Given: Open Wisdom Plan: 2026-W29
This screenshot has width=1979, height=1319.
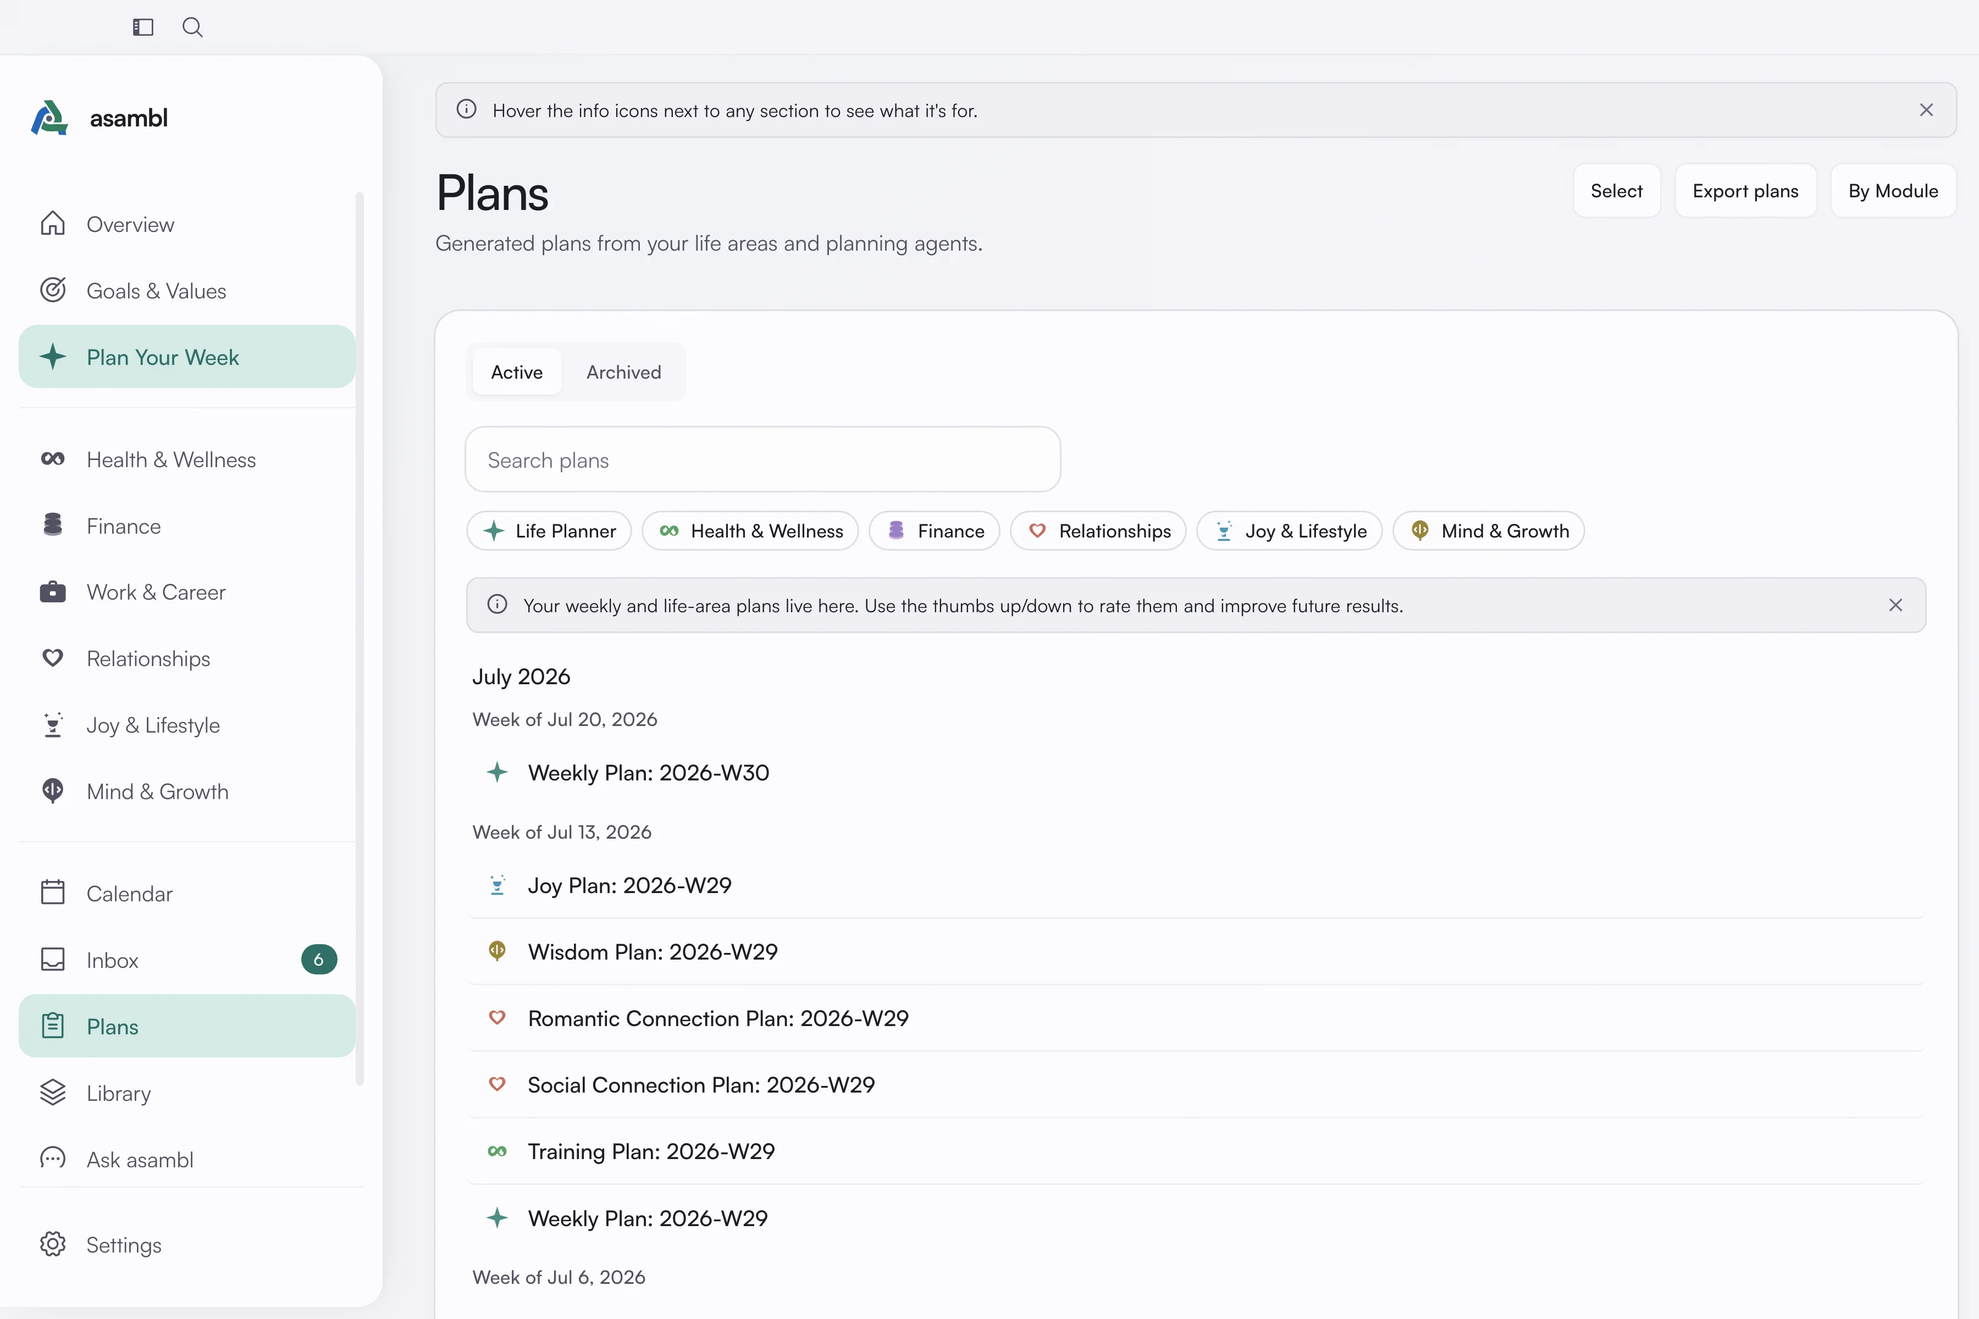Looking at the screenshot, I should tap(1196, 951).
